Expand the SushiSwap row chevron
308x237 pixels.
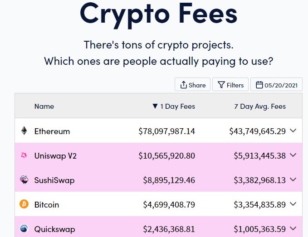coord(293,179)
